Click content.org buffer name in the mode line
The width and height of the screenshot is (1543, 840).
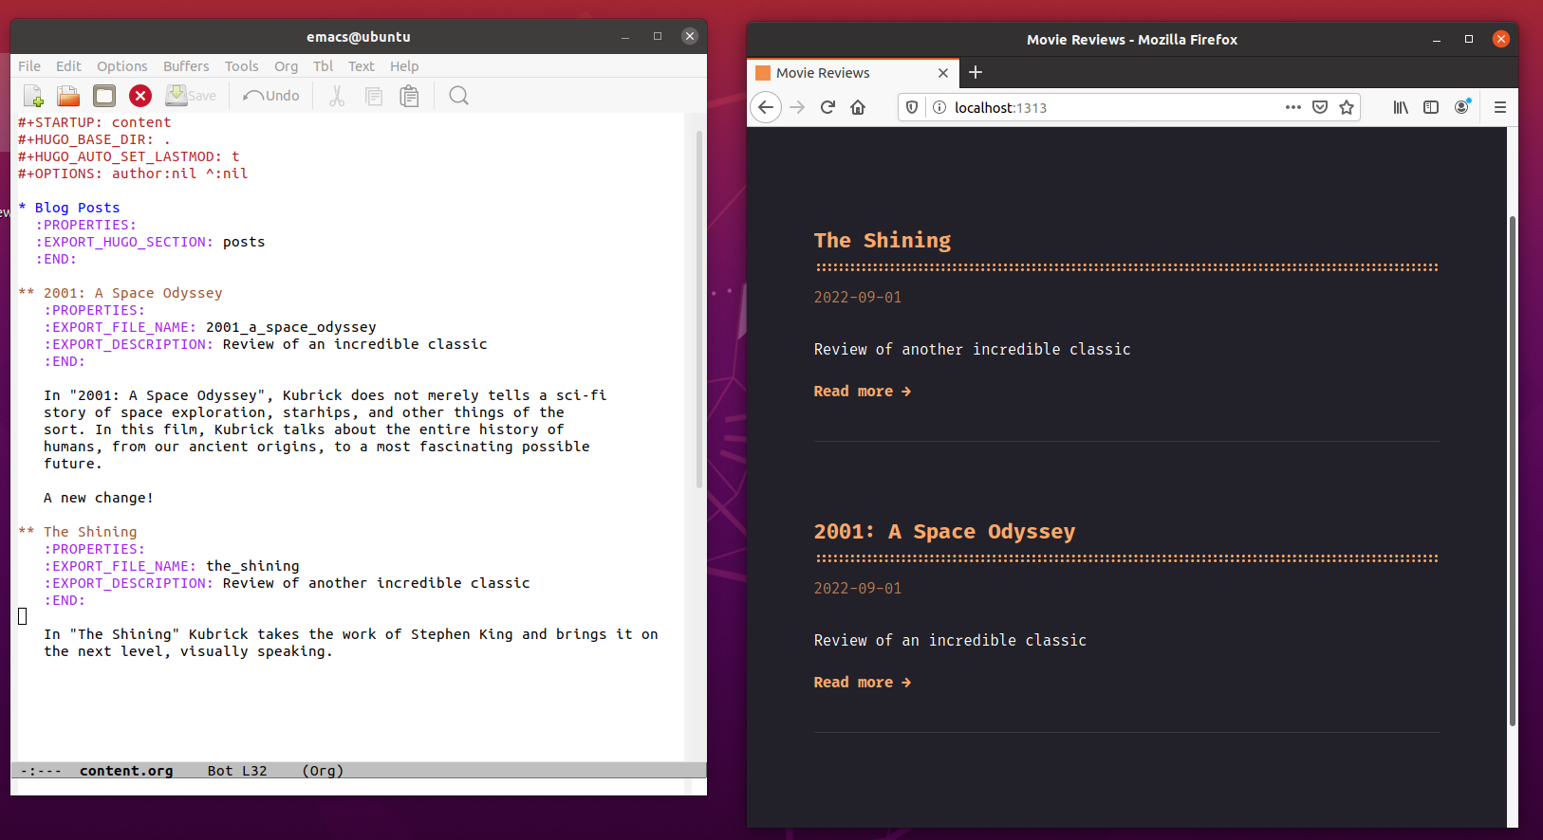126,771
